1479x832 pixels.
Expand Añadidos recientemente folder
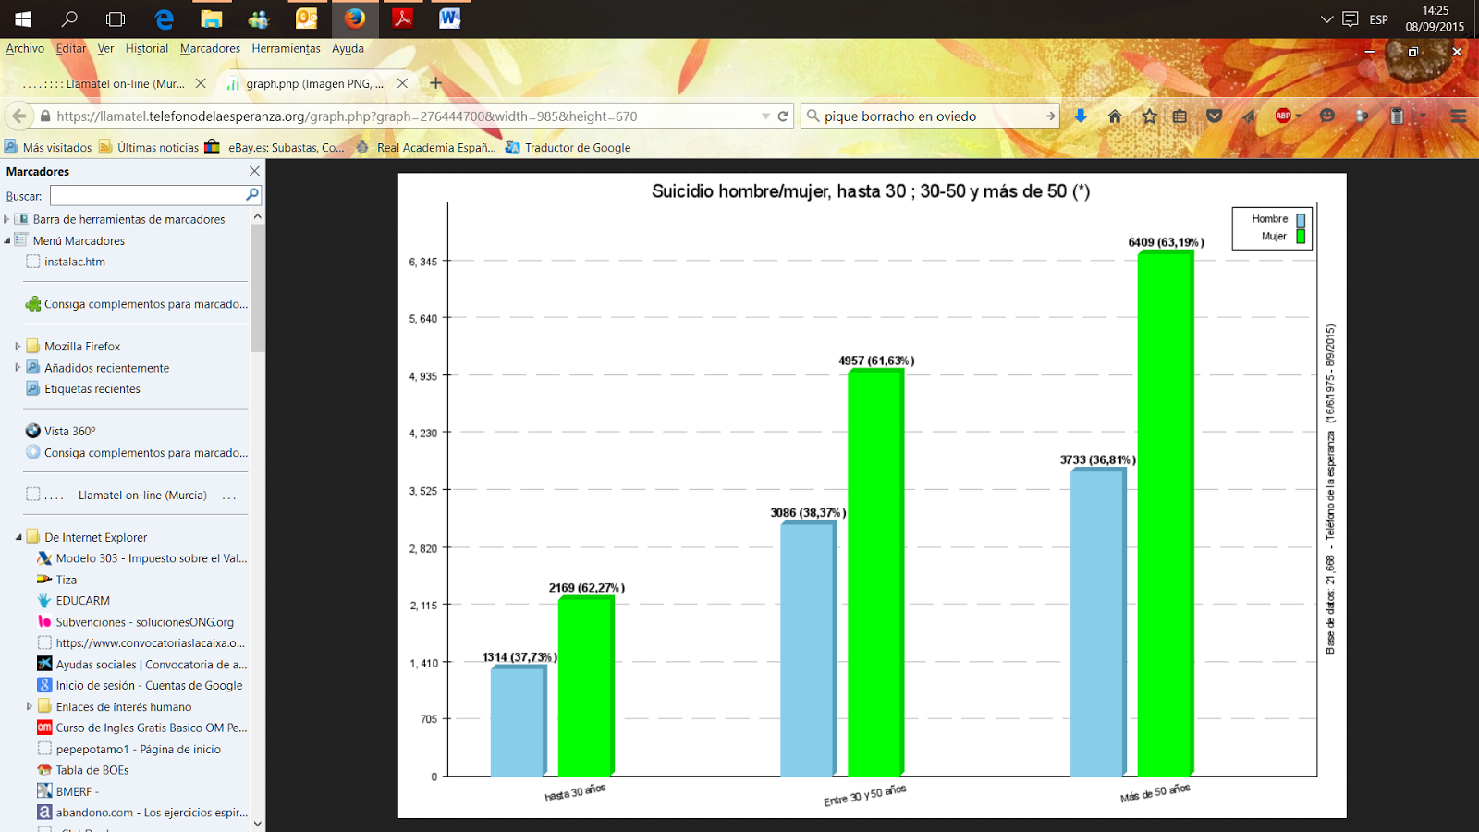(x=18, y=367)
